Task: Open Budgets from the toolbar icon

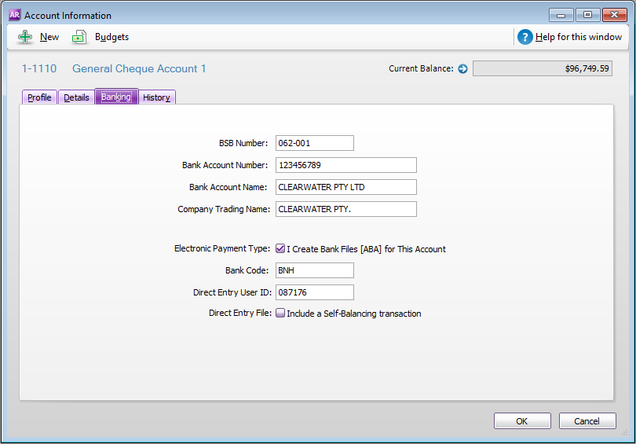Action: coord(79,37)
